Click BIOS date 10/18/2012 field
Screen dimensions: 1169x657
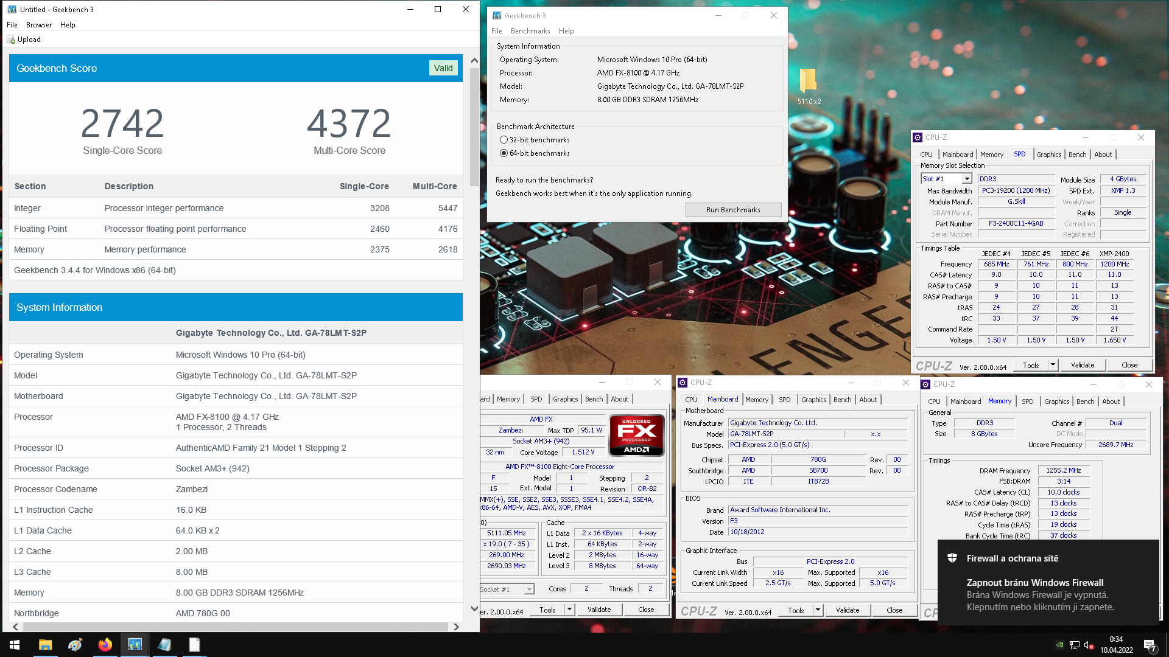pos(818,532)
